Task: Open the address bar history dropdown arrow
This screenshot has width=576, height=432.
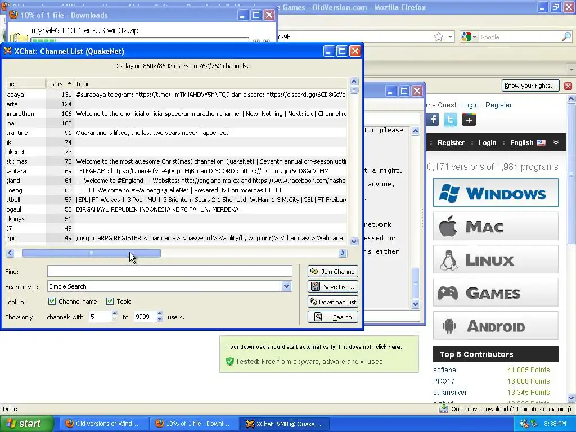Action: (450, 37)
